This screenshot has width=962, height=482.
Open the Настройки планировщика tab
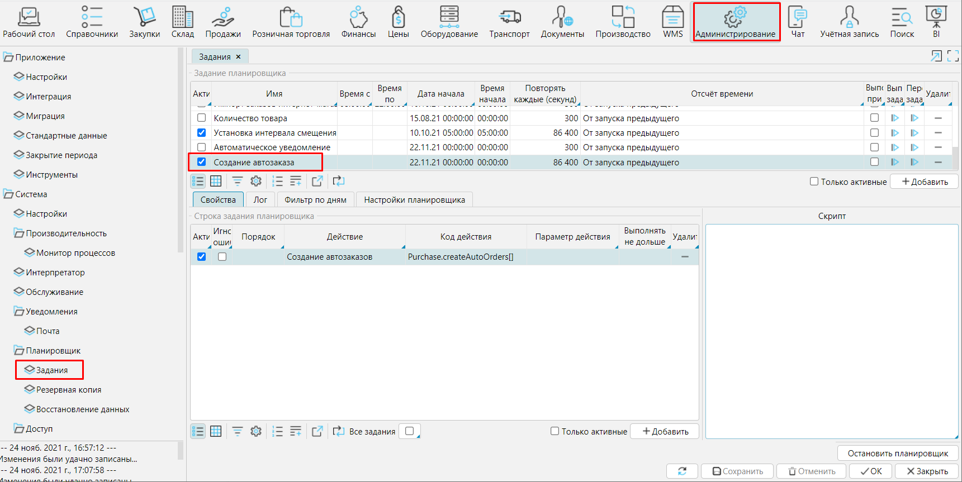tap(414, 200)
